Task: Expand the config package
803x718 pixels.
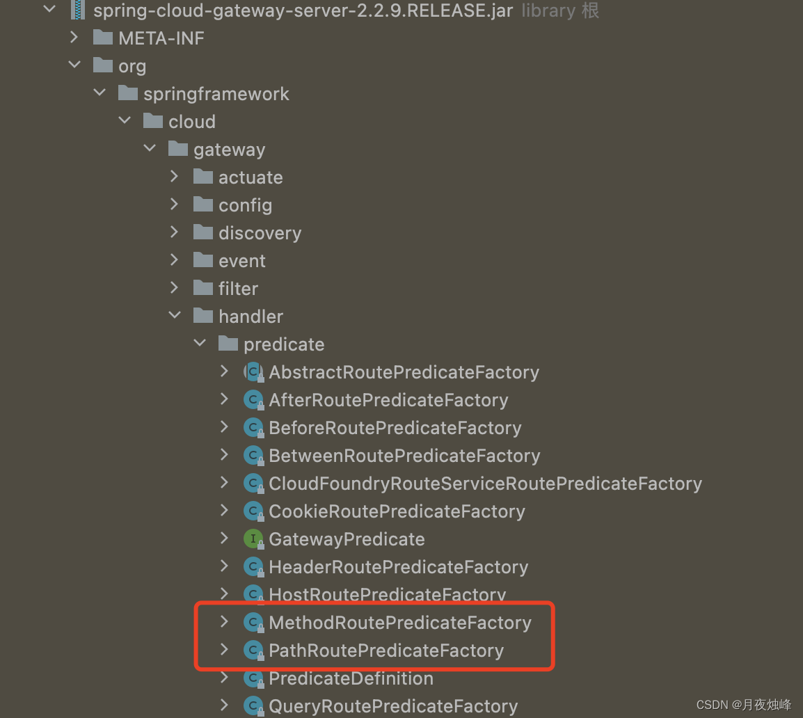Action: [174, 204]
